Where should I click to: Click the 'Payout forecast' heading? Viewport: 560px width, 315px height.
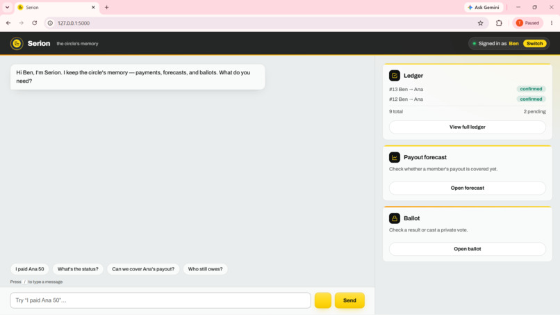(x=425, y=157)
